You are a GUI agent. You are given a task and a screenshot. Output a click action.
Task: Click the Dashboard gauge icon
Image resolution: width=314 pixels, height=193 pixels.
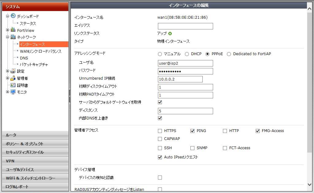pos(13,16)
